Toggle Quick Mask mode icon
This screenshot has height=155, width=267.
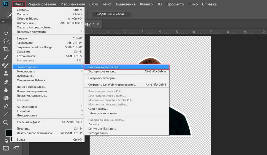coord(6,148)
